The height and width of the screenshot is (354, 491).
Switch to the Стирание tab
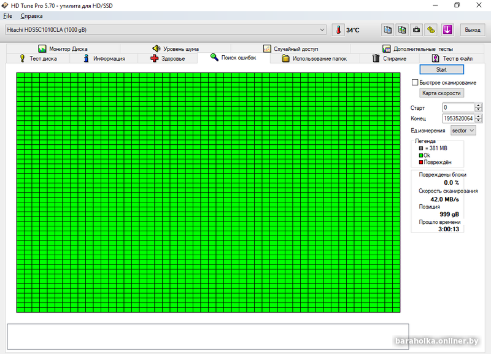point(389,58)
